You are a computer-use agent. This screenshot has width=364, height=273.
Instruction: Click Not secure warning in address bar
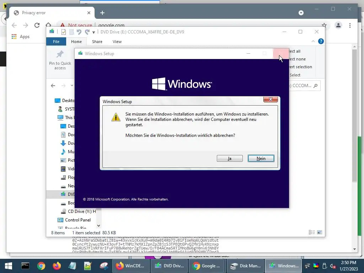pos(76,25)
